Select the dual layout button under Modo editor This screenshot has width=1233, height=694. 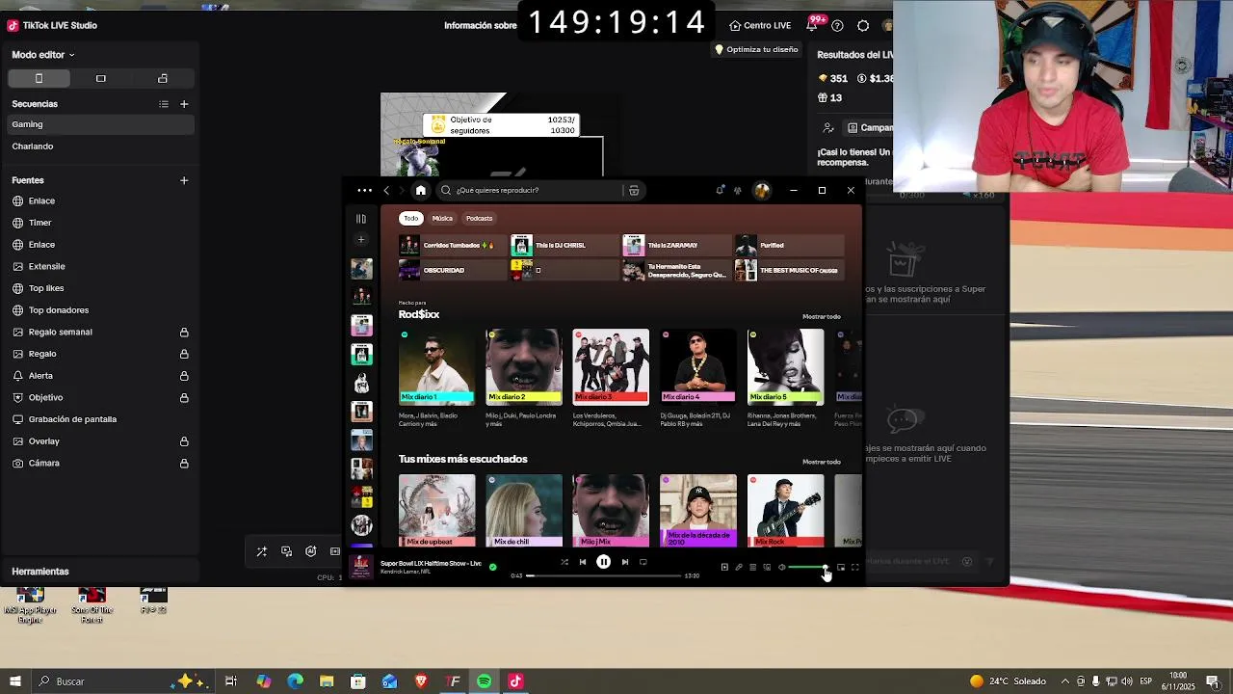coord(162,78)
